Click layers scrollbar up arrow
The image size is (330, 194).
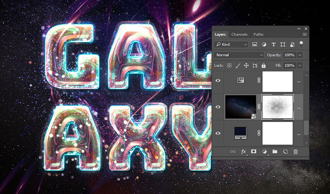(306, 75)
